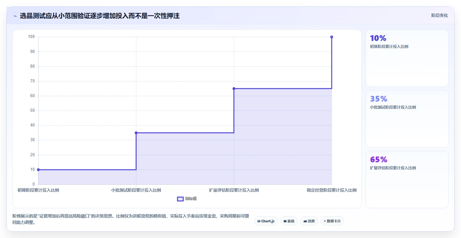The width and height of the screenshot is (461, 238).
Task: Click the data point at value 35
Action: tap(136, 133)
